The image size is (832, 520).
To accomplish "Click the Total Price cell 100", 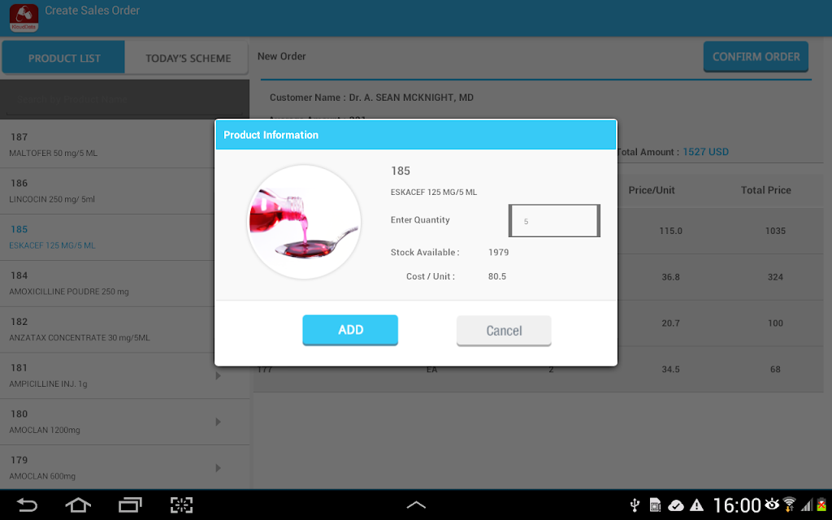I will 775,323.
